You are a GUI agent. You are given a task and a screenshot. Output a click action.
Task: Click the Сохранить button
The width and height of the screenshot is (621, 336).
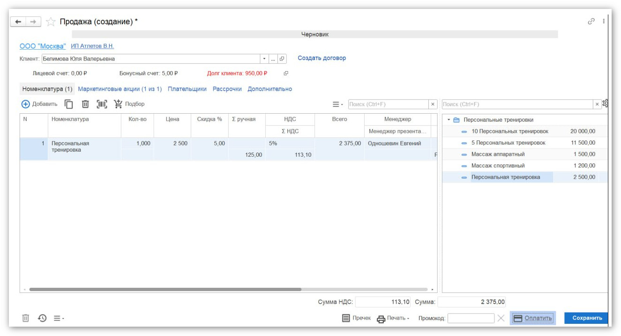[587, 318]
